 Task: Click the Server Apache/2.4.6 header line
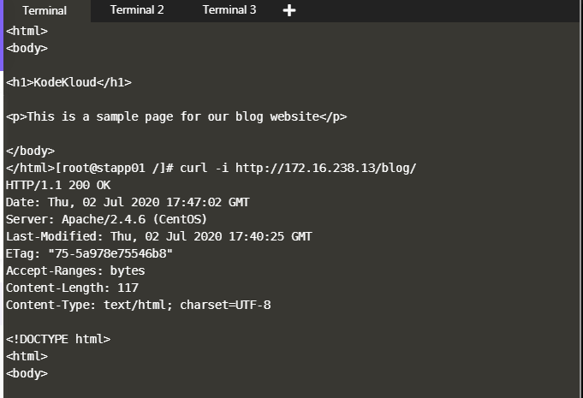pyautogui.click(x=106, y=219)
